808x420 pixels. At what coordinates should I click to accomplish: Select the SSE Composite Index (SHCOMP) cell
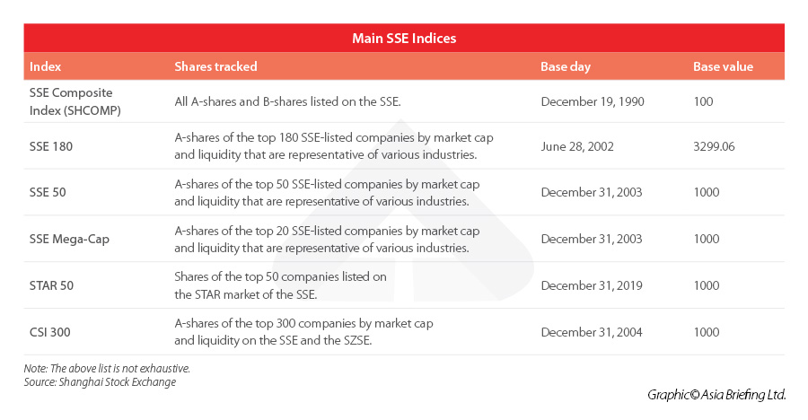click(76, 101)
